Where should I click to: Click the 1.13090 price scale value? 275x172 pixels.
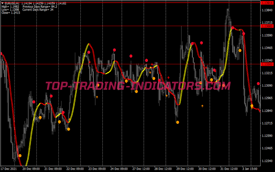[267, 85]
